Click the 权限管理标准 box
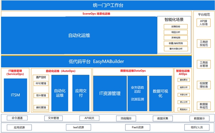The height and width of the screenshot is (133, 215). [x=204, y=85]
